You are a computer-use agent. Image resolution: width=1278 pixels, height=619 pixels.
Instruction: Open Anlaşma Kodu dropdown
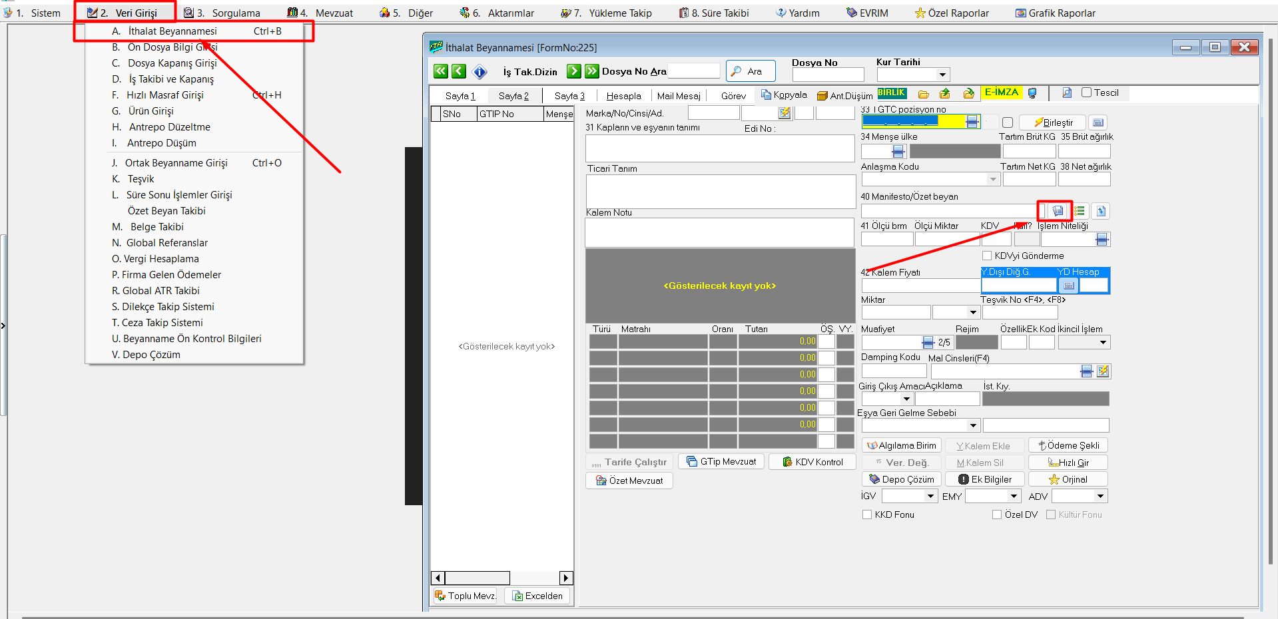tap(993, 179)
